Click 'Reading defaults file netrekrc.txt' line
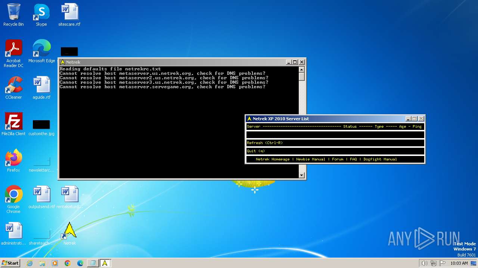 pos(110,69)
